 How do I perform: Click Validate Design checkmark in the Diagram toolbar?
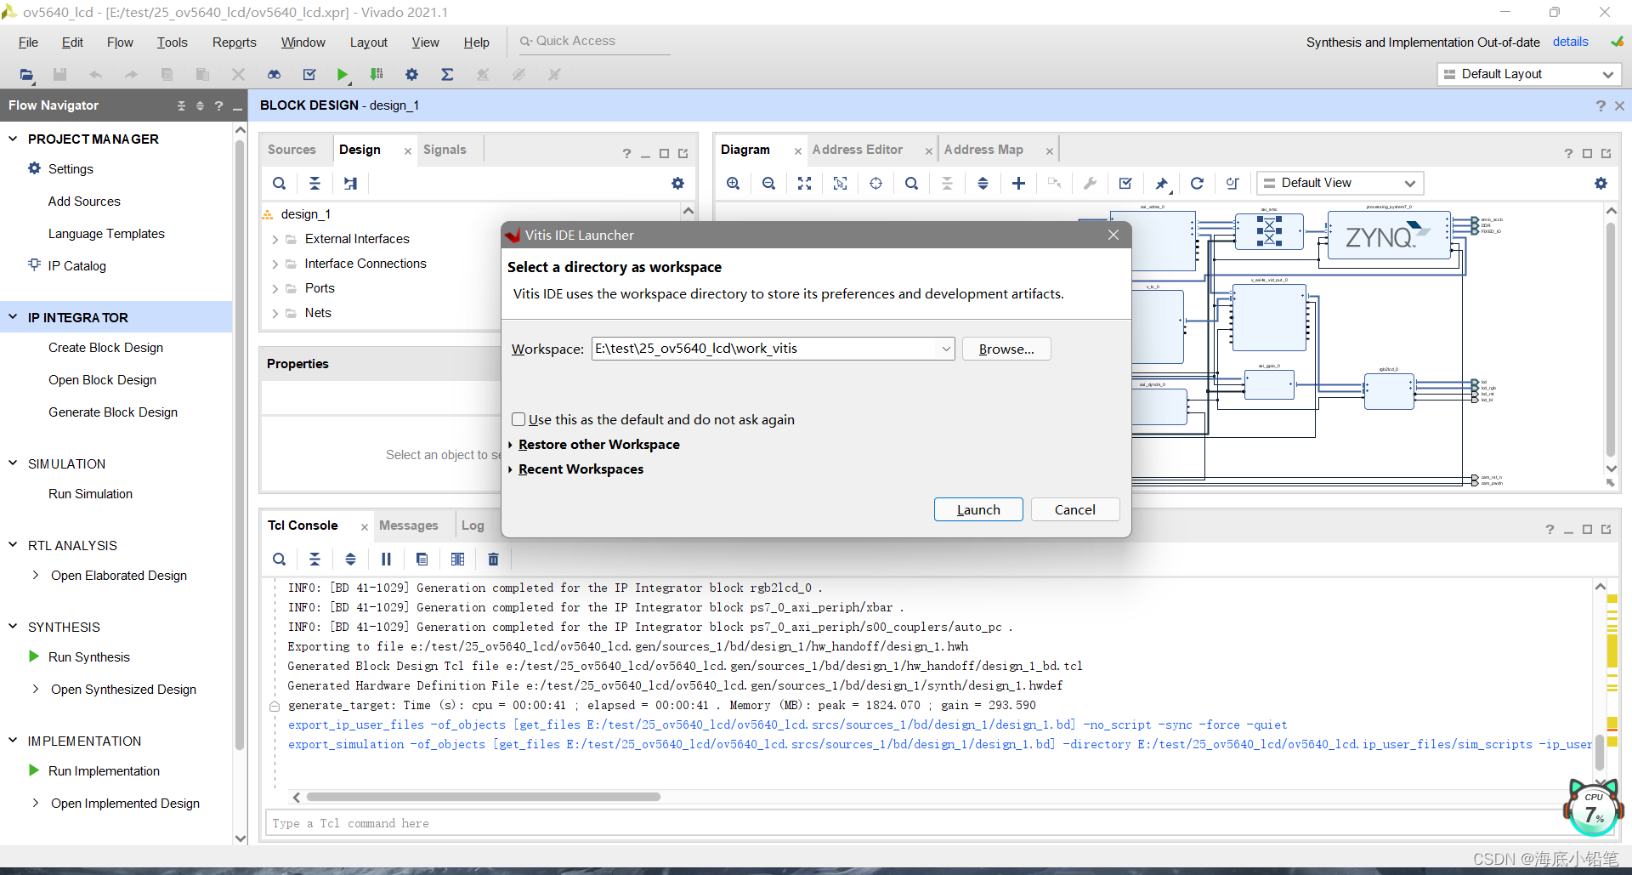tap(1125, 183)
